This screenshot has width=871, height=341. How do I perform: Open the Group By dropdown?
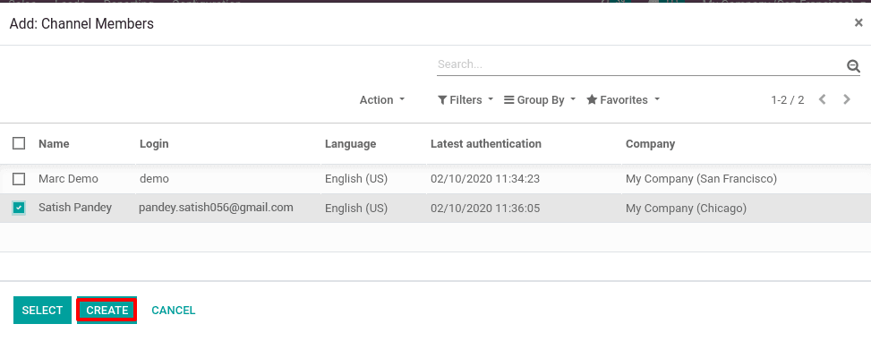[540, 100]
